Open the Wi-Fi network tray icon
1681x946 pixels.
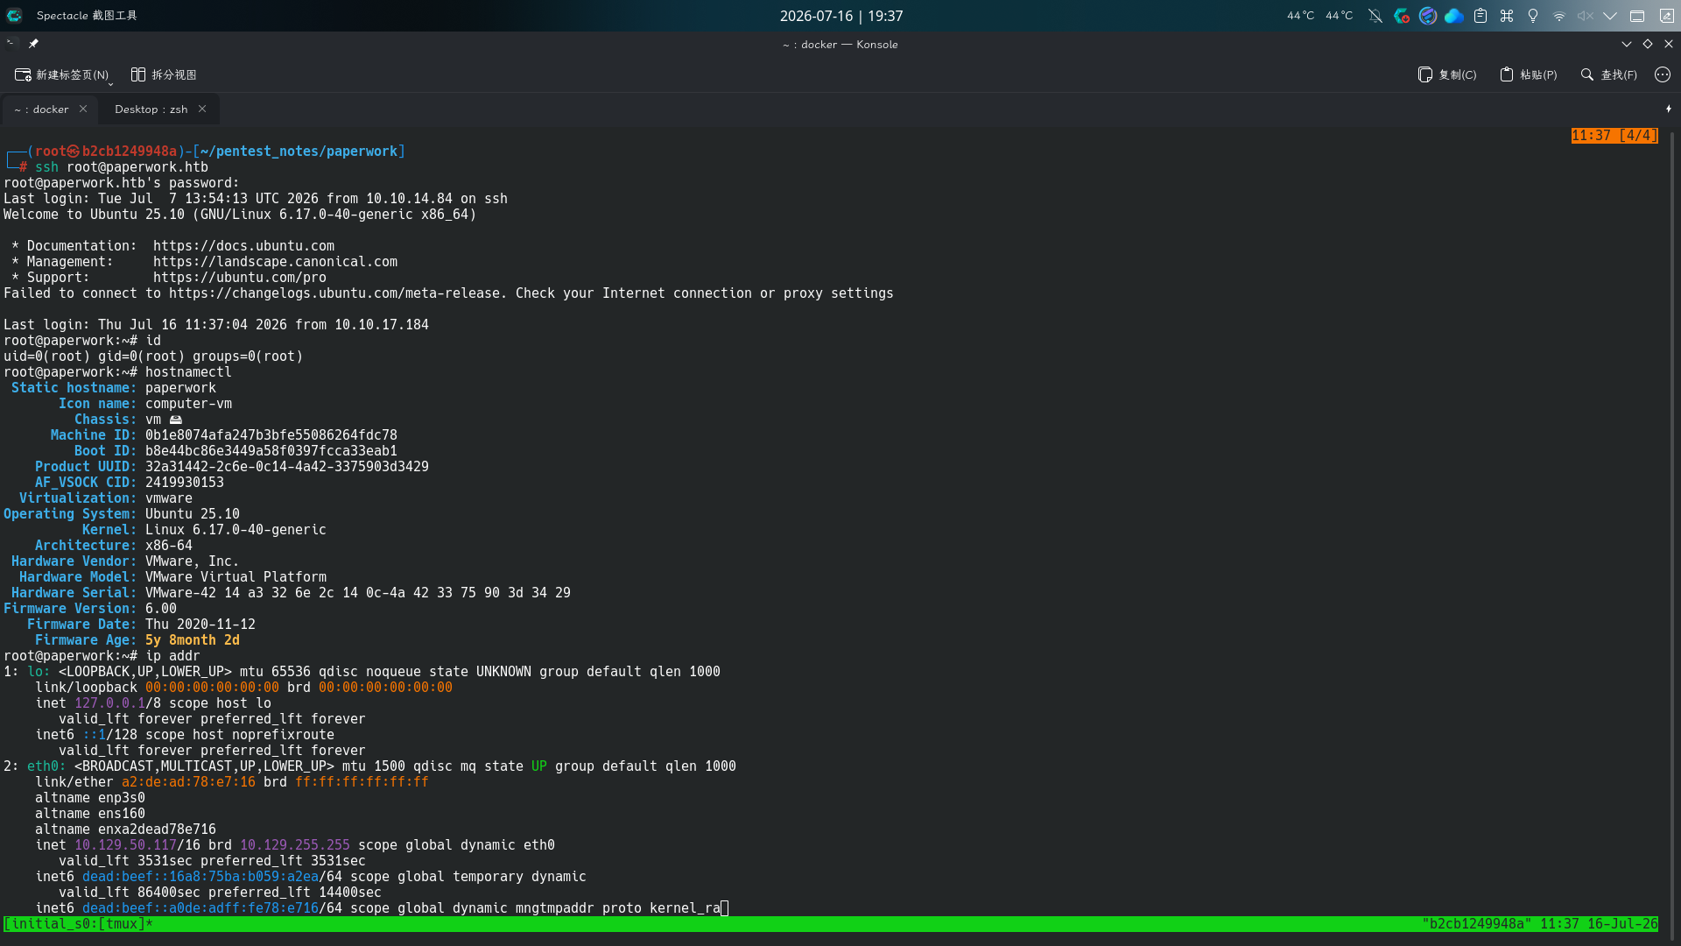coord(1559,16)
